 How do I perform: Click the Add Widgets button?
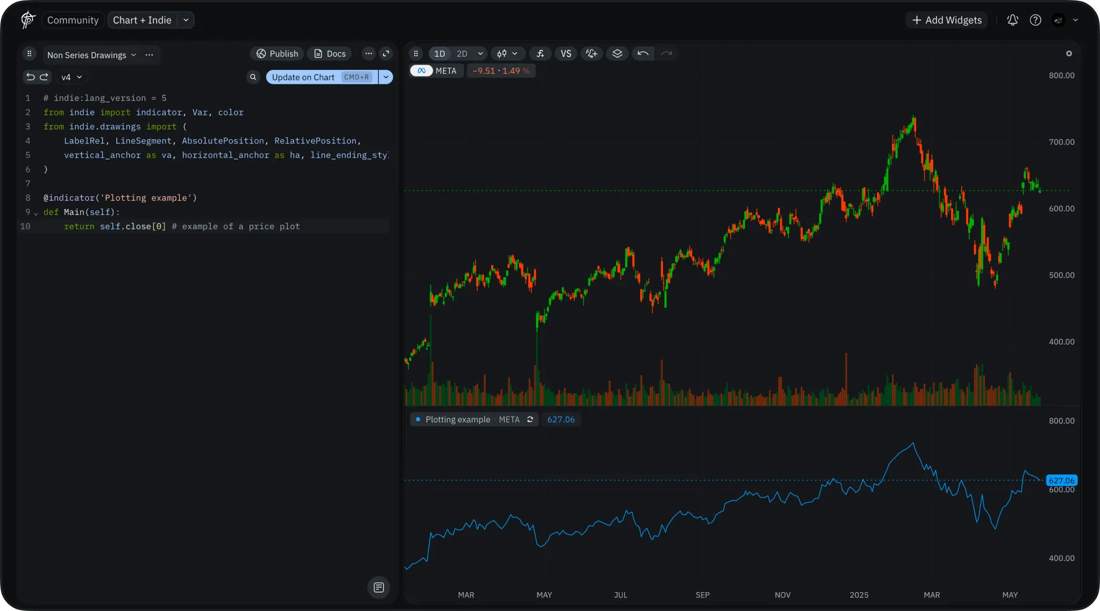947,20
